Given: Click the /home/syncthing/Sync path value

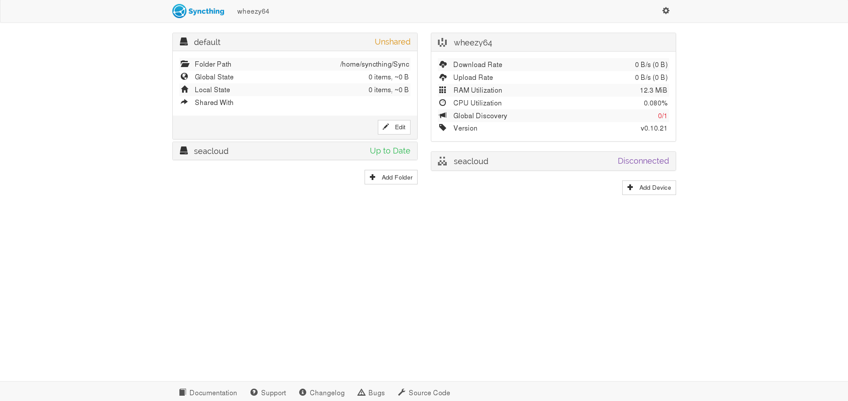Looking at the screenshot, I should [x=375, y=64].
